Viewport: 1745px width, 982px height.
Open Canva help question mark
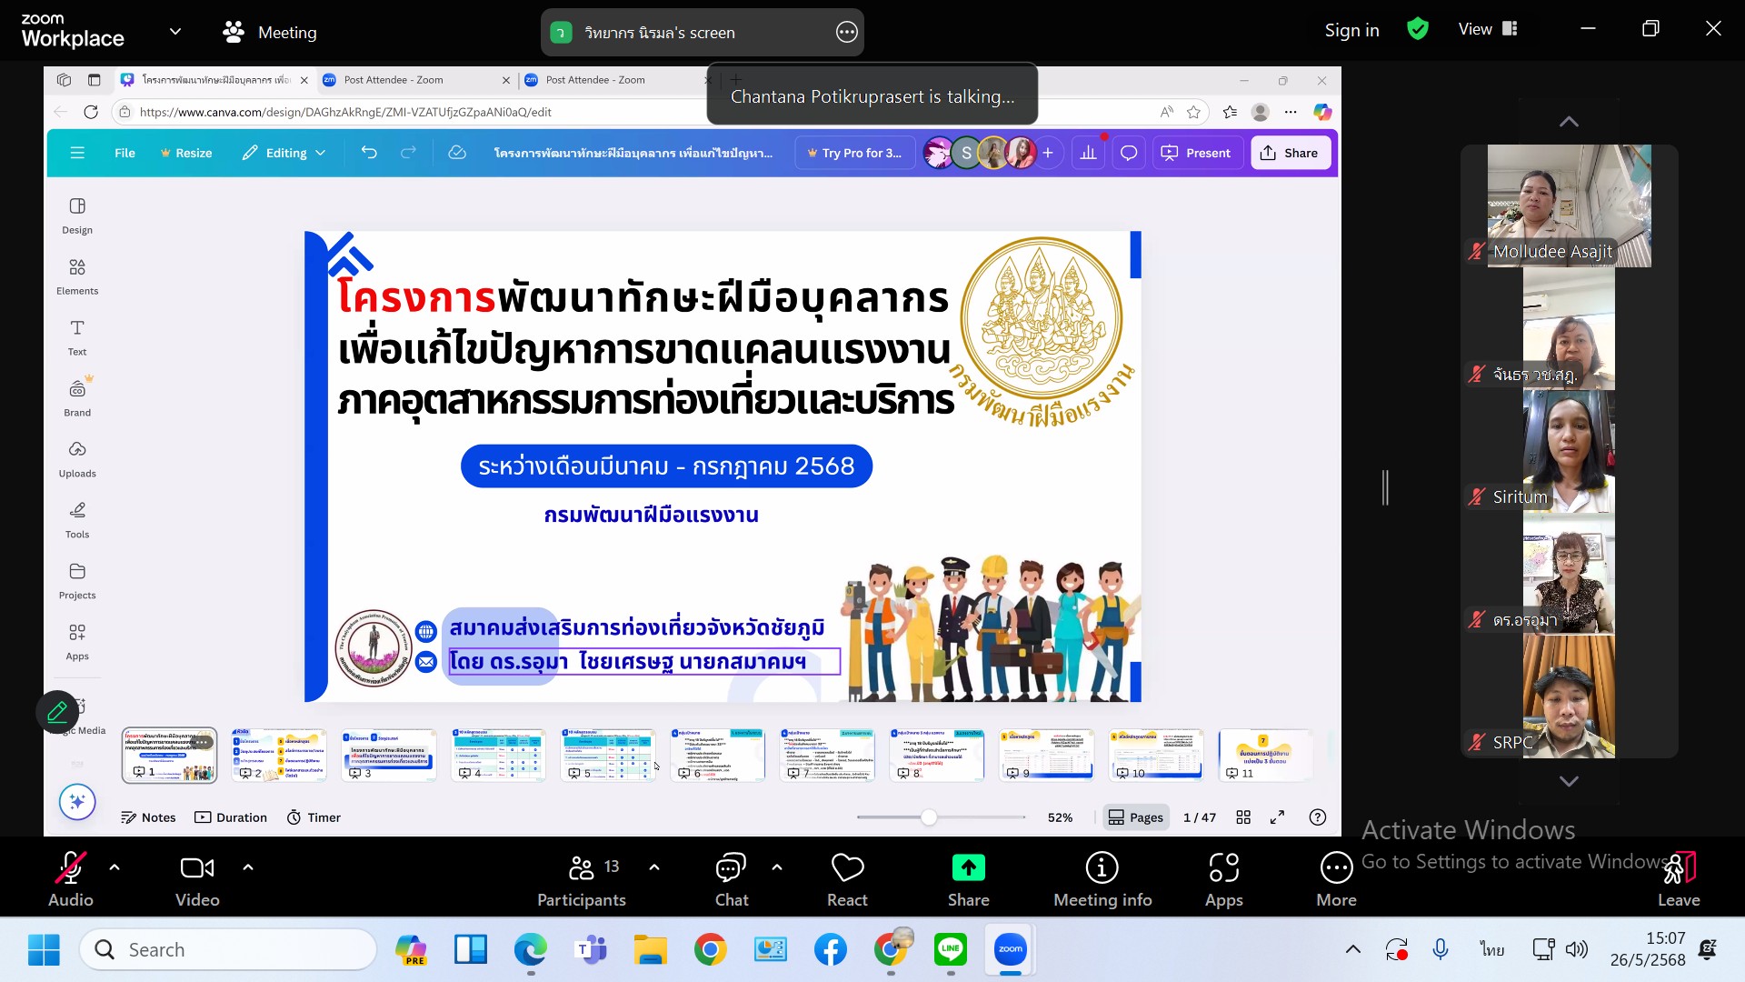(x=1317, y=817)
